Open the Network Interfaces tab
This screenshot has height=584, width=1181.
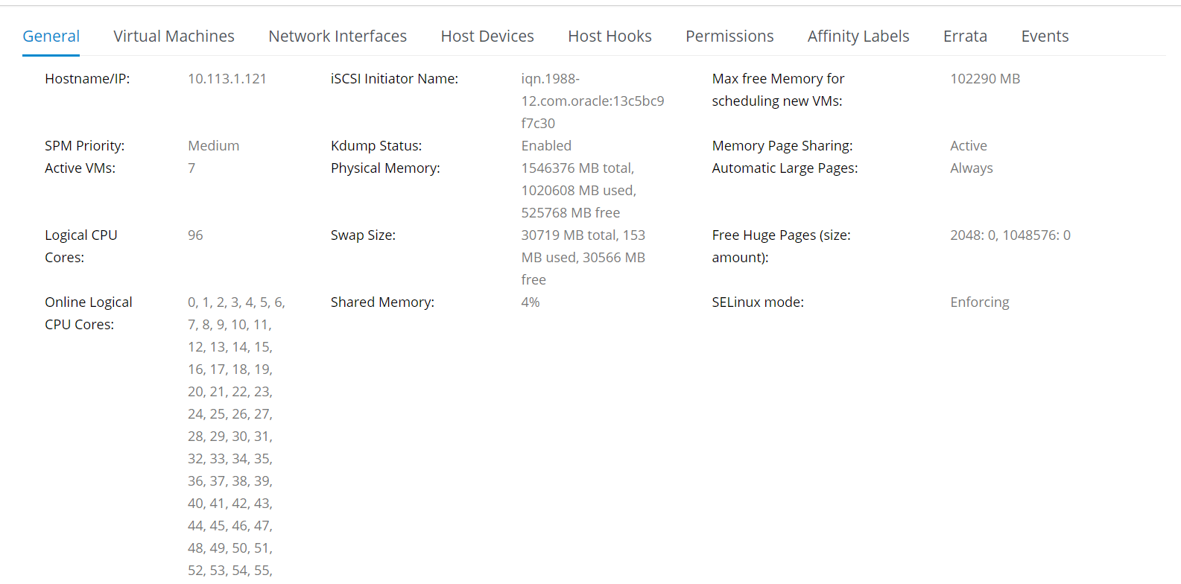pos(338,36)
